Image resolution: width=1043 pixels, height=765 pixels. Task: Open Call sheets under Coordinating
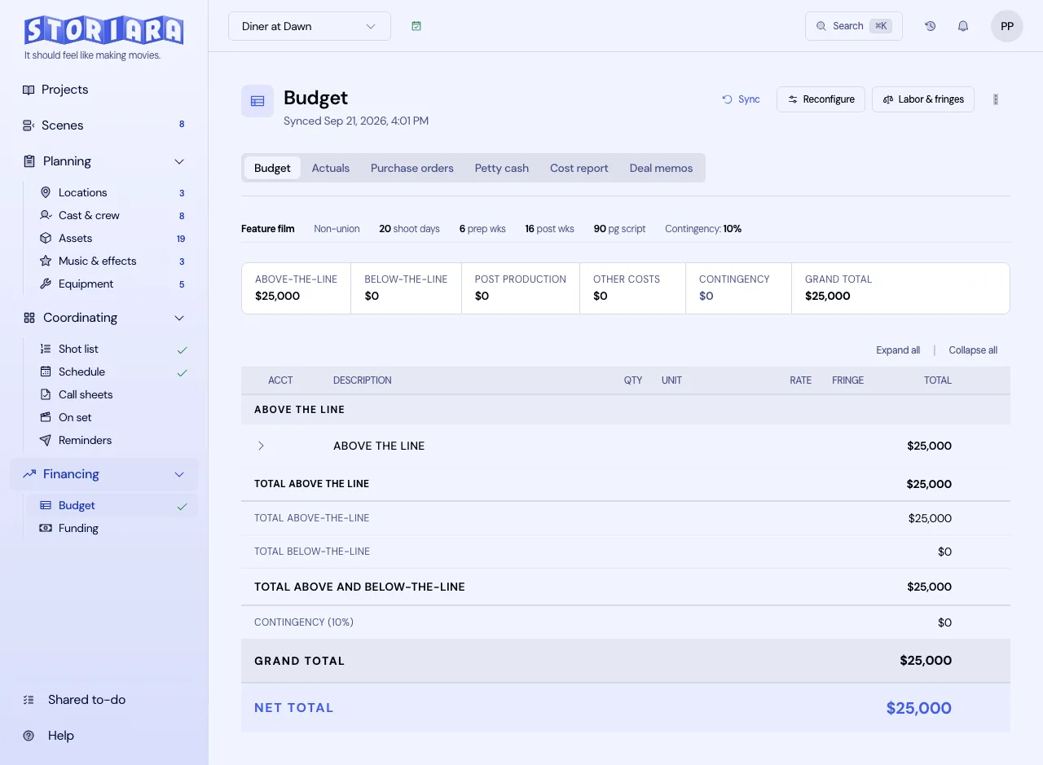[x=112, y=394]
